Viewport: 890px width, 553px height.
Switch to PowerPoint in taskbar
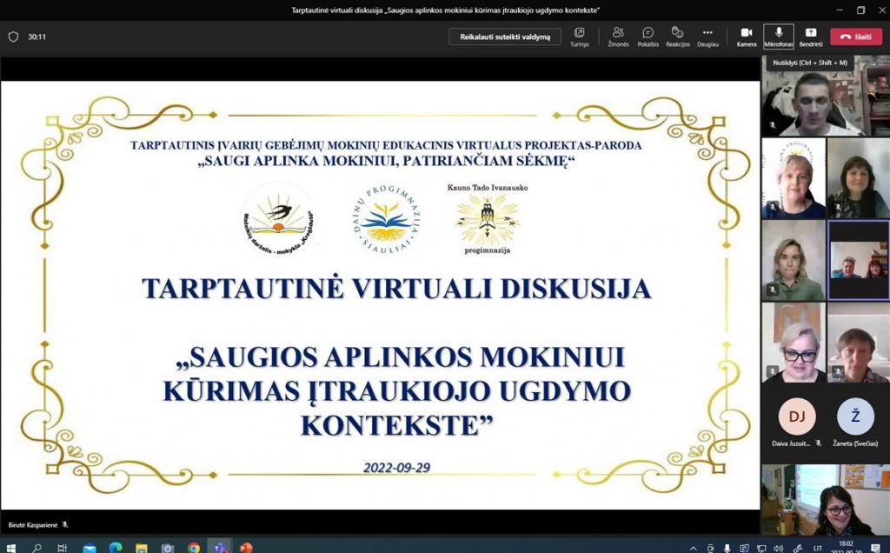246,548
